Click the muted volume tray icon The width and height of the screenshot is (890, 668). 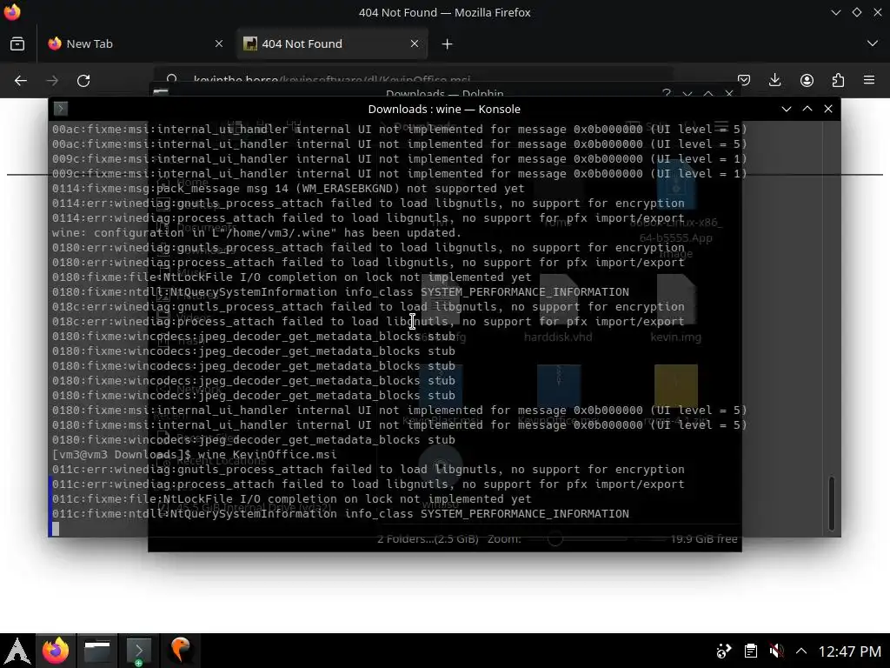pyautogui.click(x=776, y=651)
